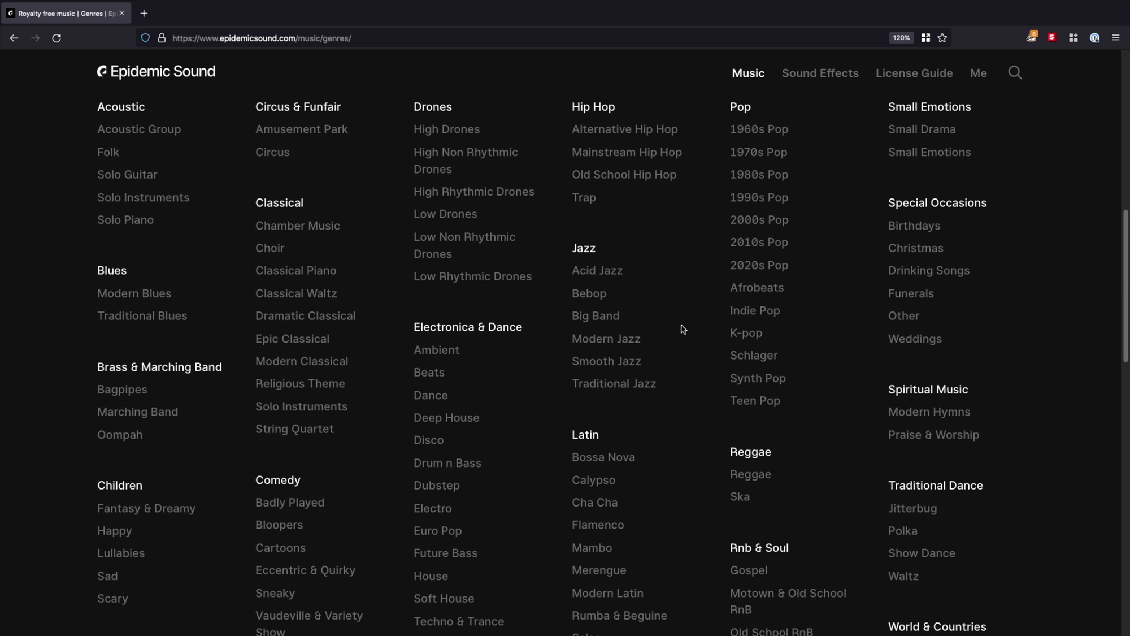
Task: Click the page vertical scrollbar
Action: point(1125,286)
